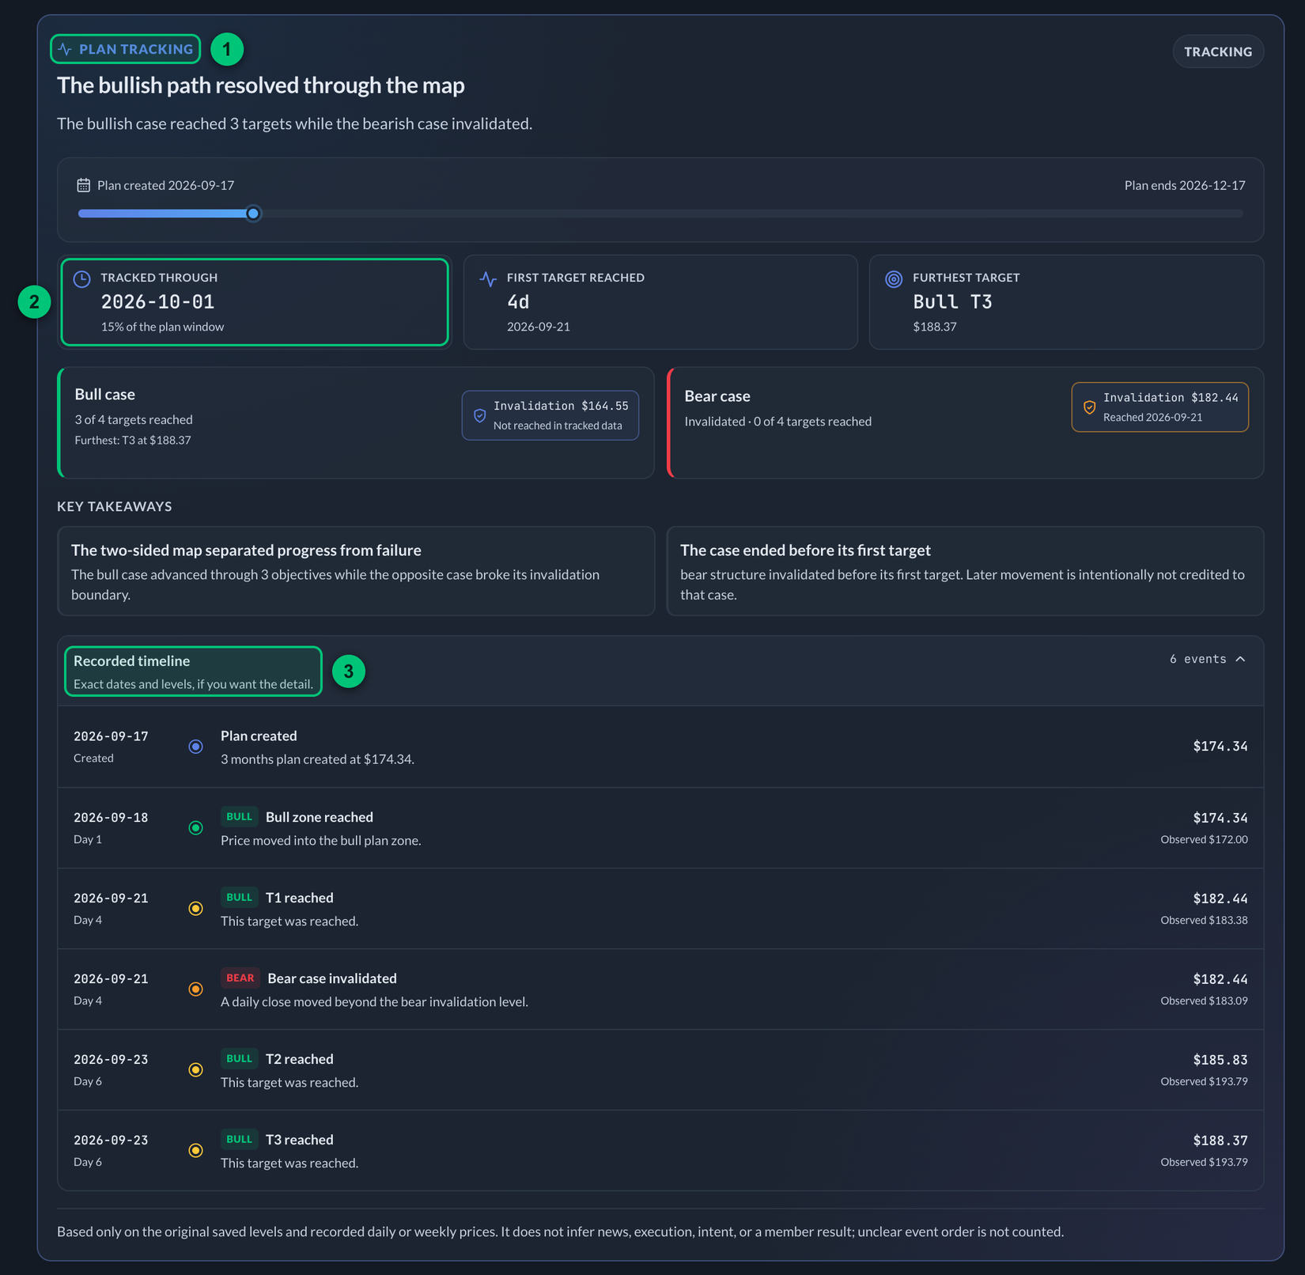Click the T1 reached timeline marker dot
The width and height of the screenshot is (1305, 1275).
click(195, 909)
